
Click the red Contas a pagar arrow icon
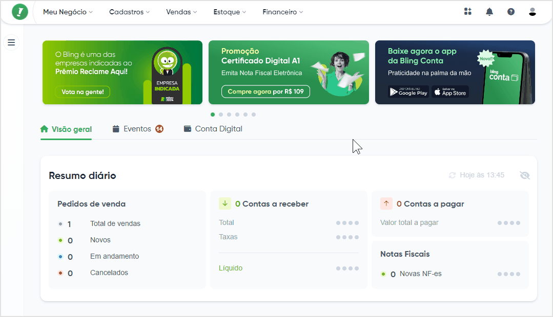point(386,203)
